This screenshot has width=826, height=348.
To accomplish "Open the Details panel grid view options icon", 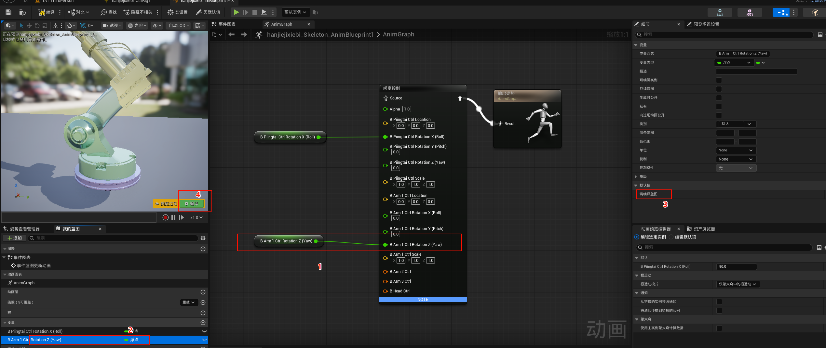I will click(820, 35).
